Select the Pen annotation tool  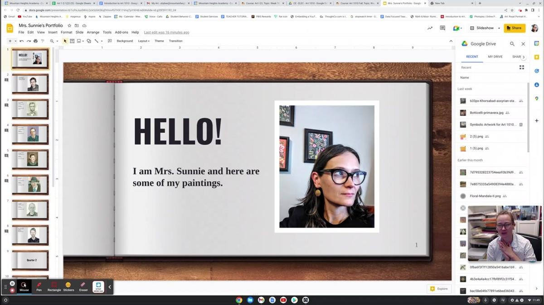(x=39, y=286)
